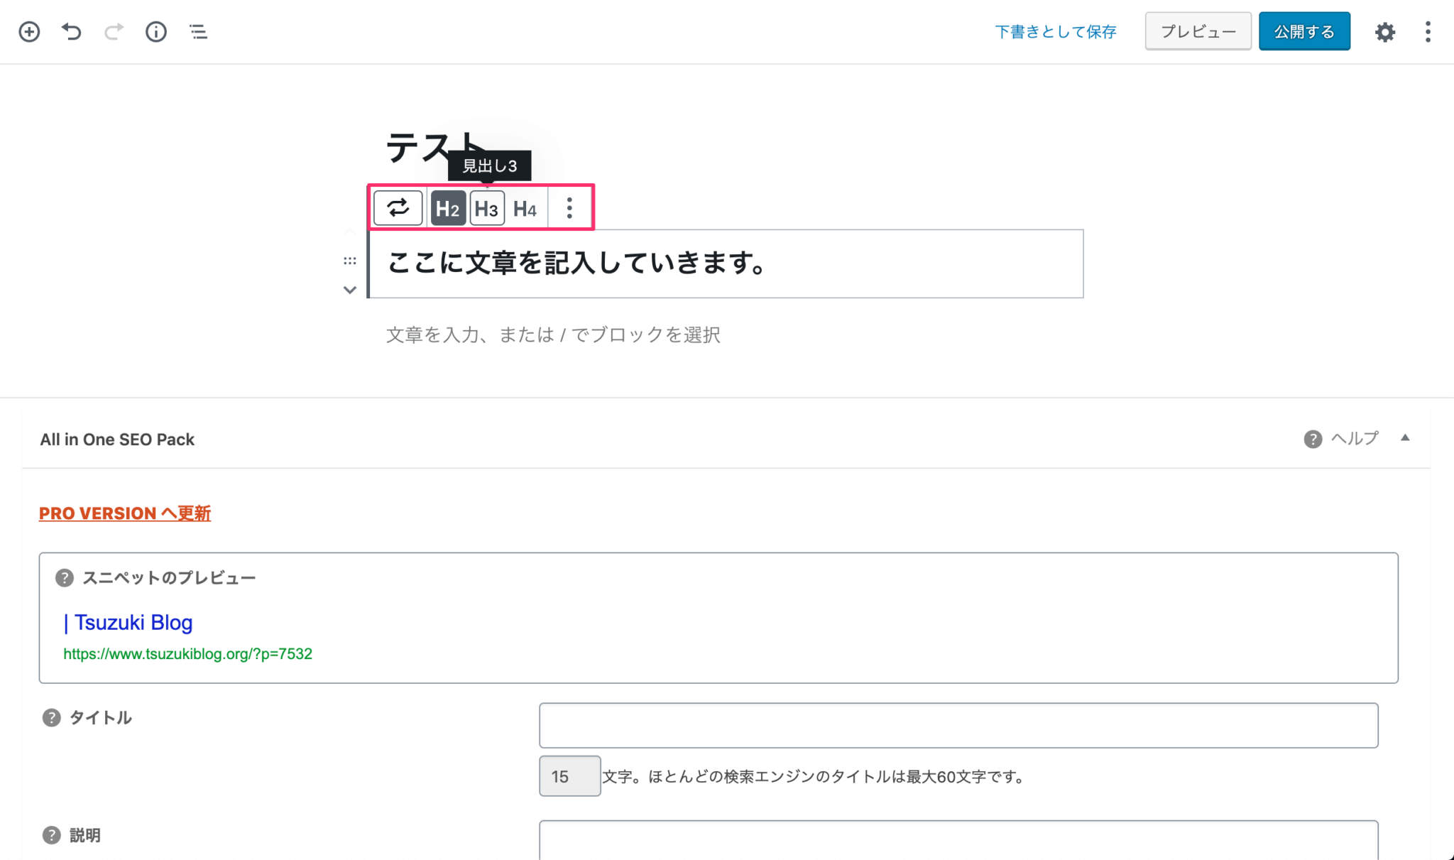Image resolution: width=1454 pixels, height=860 pixels.
Task: Open PRO VERSION へ更新 link
Action: [125, 513]
